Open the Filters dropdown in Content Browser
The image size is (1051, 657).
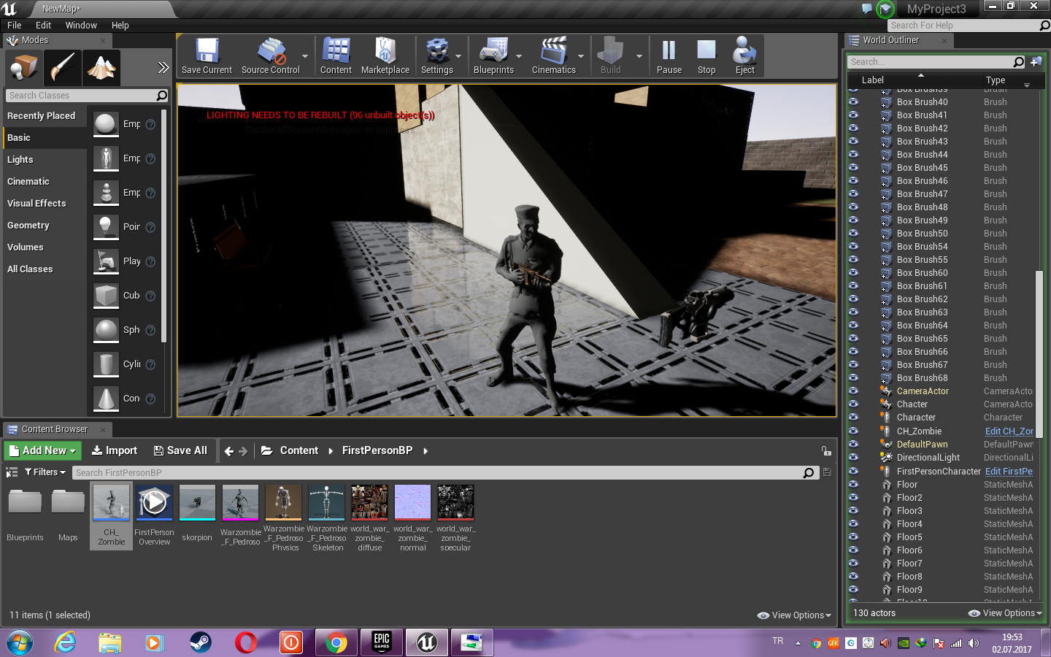(45, 472)
